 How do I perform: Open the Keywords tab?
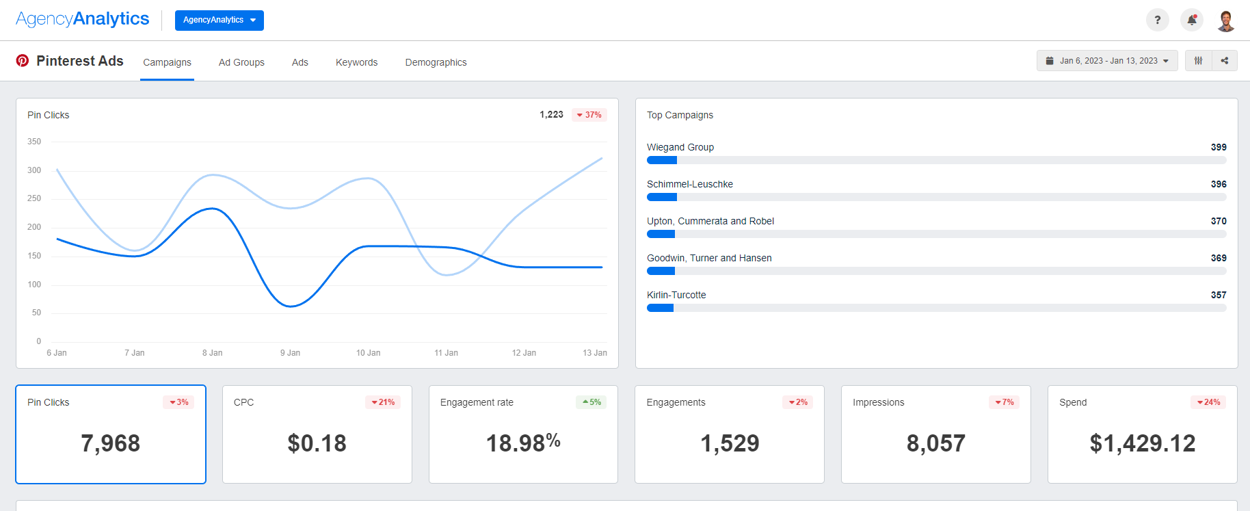tap(356, 62)
